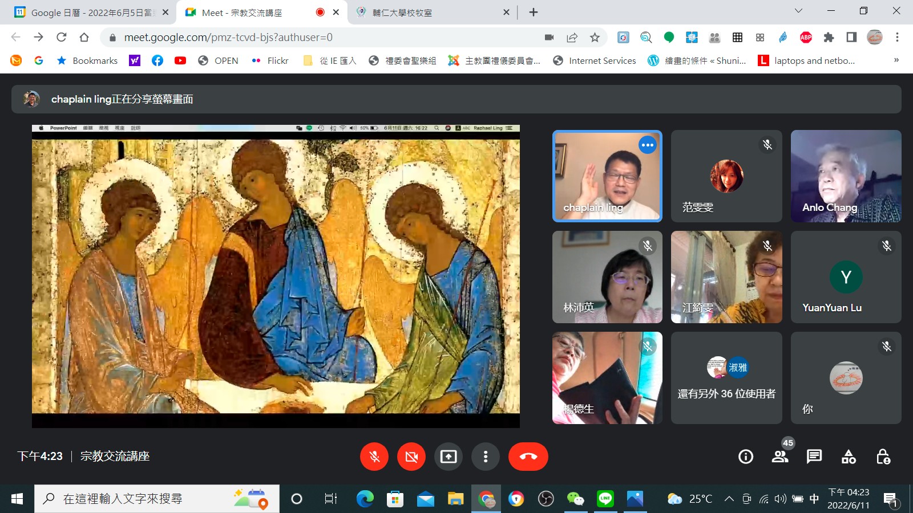Image resolution: width=913 pixels, height=513 pixels.
Task: Click the present screen button
Action: pyautogui.click(x=449, y=457)
